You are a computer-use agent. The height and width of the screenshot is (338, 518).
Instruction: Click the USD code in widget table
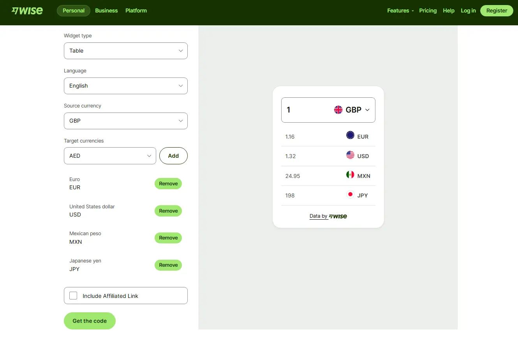(363, 156)
